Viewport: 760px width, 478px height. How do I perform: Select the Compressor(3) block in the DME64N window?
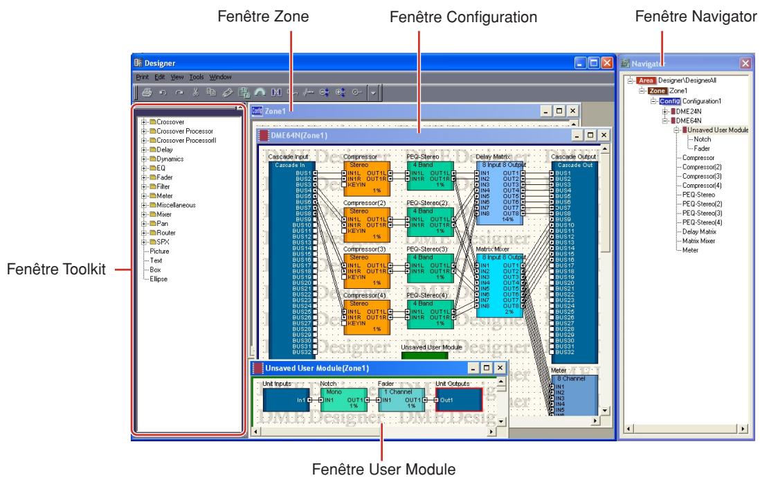367,271
